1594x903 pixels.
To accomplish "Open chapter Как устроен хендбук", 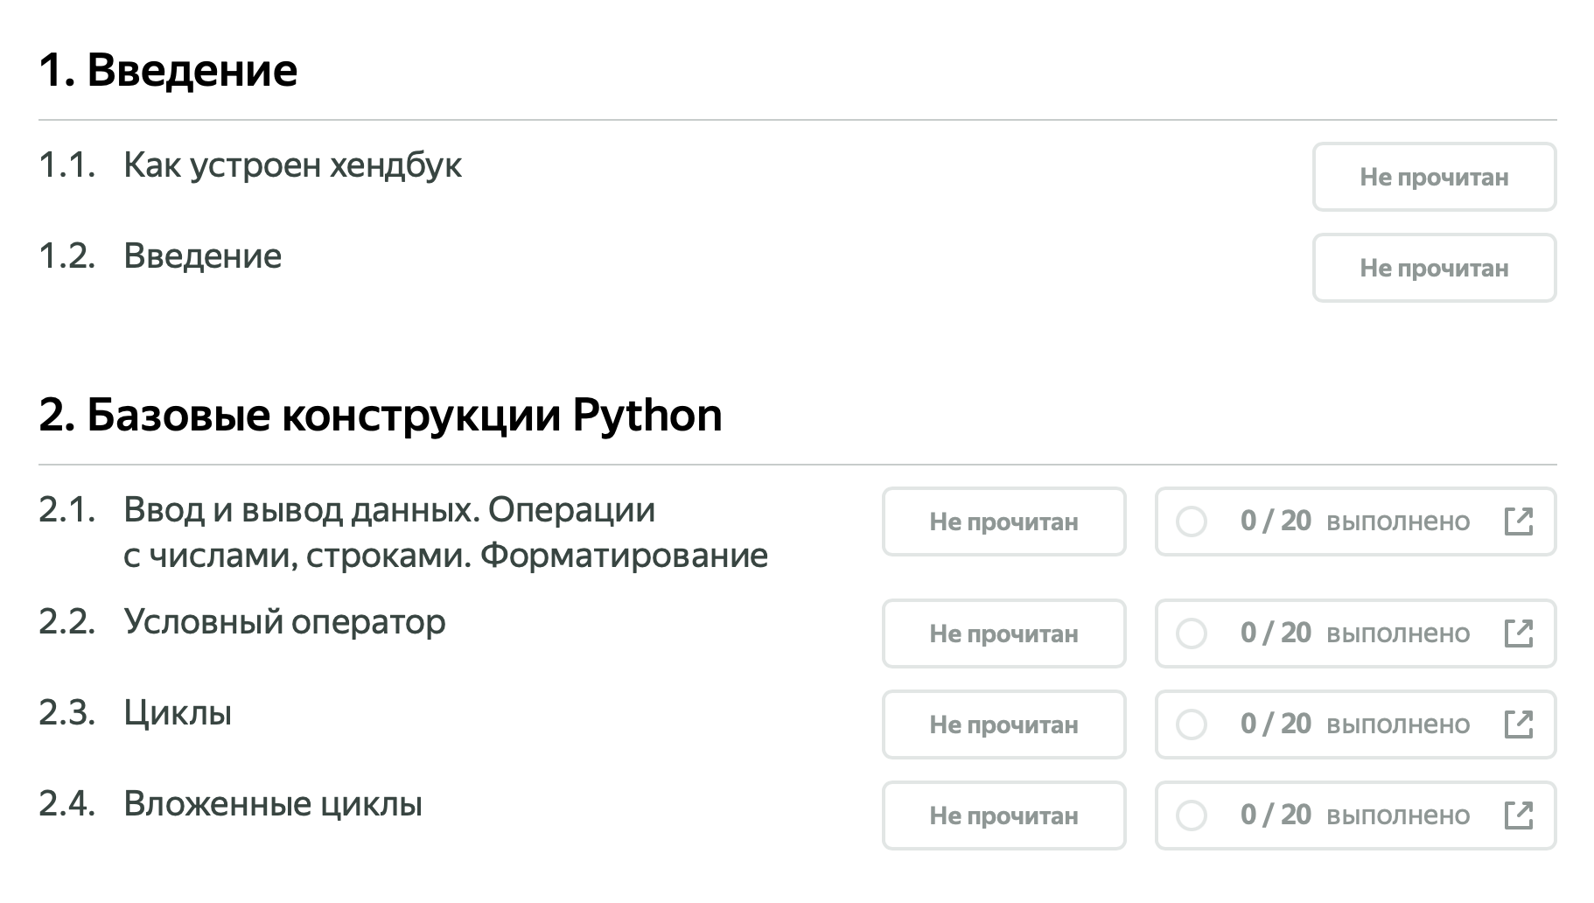I will [292, 164].
